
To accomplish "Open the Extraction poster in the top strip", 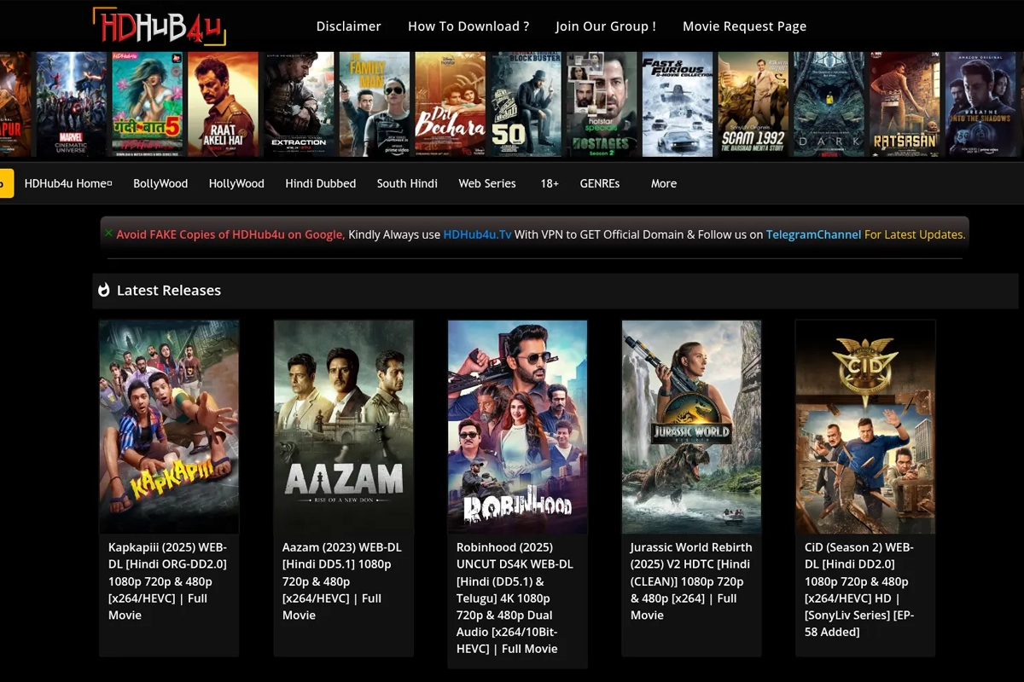I will pos(299,104).
